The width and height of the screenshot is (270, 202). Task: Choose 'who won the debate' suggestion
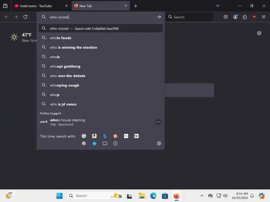coord(100,76)
